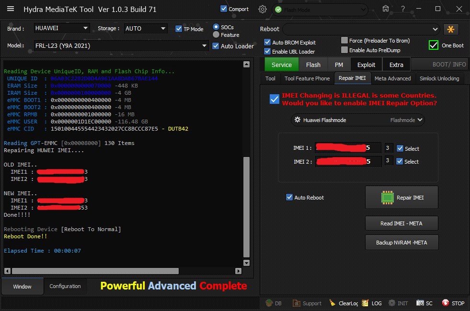Open the BOOT/ INFO tab
Image resolution: width=470 pixels, height=311 pixels.
[x=439, y=65]
